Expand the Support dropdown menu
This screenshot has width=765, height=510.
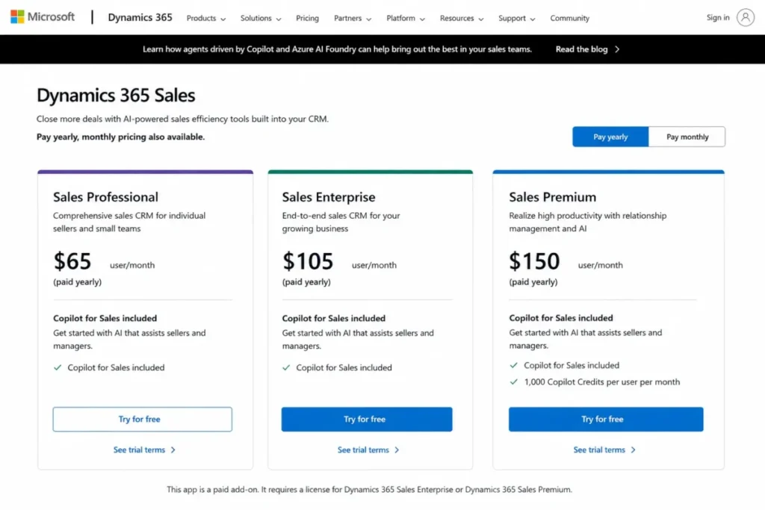point(517,18)
